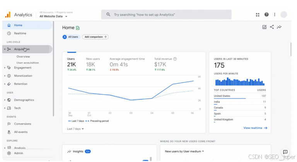Screen dimensions: 297x162
Task: Click the Conversions flag icon
Action: point(9,124)
